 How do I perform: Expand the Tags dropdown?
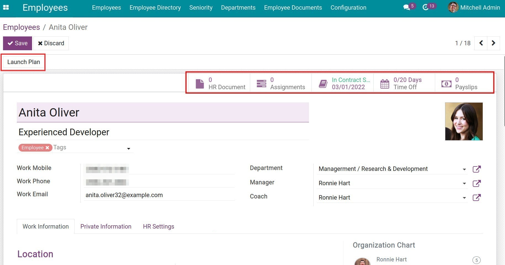click(x=128, y=149)
